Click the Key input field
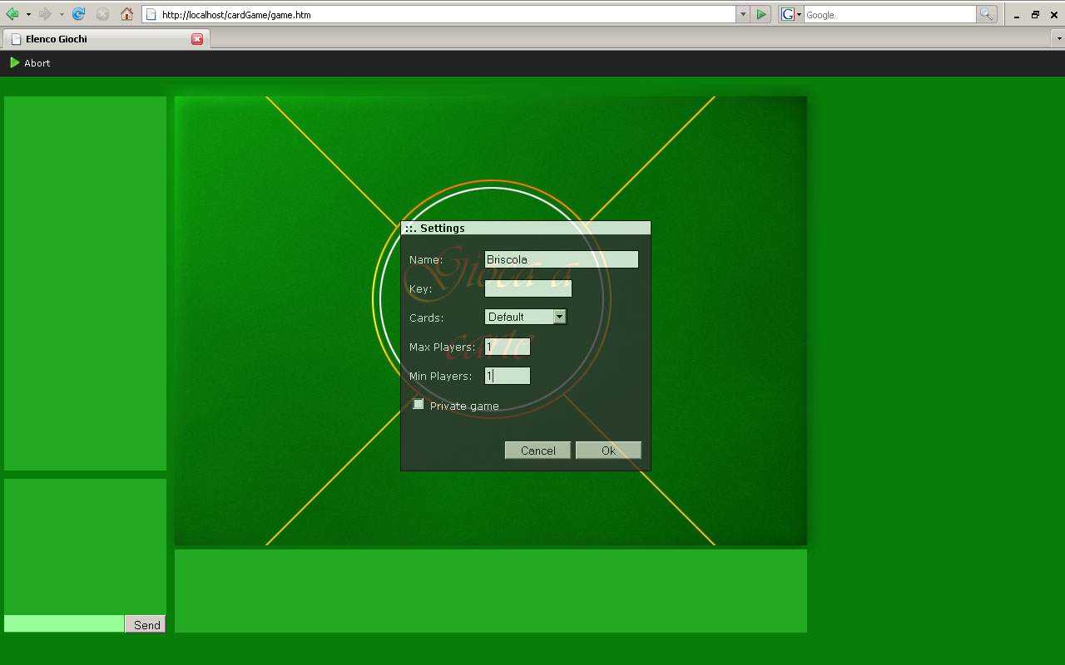Image resolution: width=1065 pixels, height=665 pixels. 528,288
